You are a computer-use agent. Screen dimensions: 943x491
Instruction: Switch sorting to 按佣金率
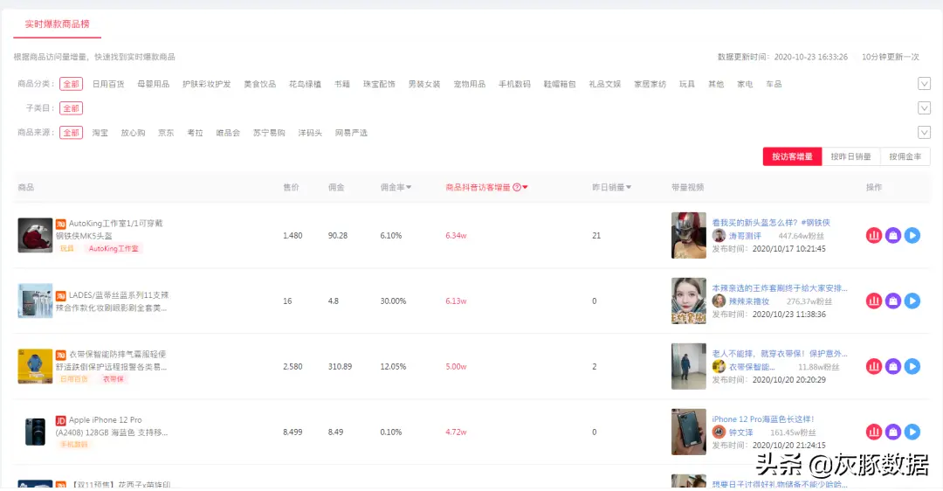click(905, 156)
